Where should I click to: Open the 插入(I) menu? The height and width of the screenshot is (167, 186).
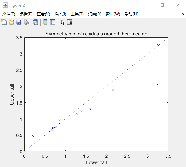(x=60, y=14)
